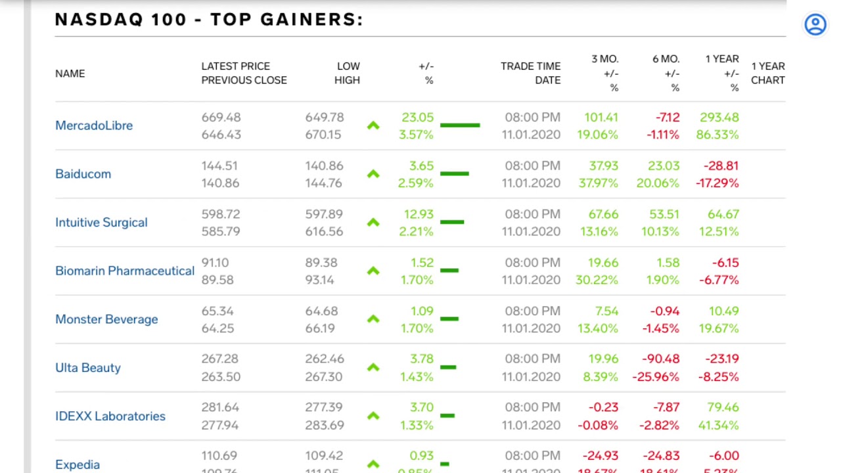The width and height of the screenshot is (841, 473).
Task: Click MercadoLibre's green percent-change bar
Action: pos(460,125)
